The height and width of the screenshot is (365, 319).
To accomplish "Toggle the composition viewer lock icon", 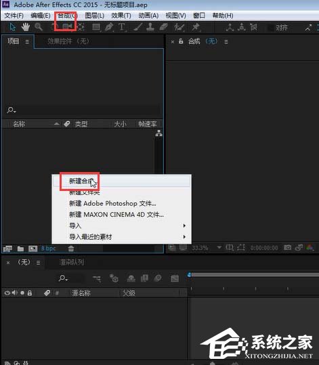I will click(x=181, y=41).
